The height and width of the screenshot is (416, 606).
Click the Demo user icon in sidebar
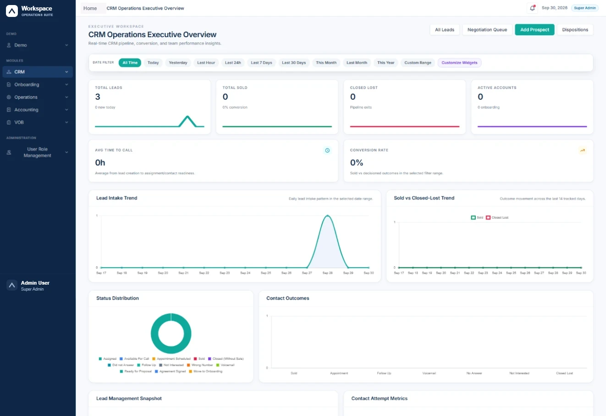coord(9,45)
